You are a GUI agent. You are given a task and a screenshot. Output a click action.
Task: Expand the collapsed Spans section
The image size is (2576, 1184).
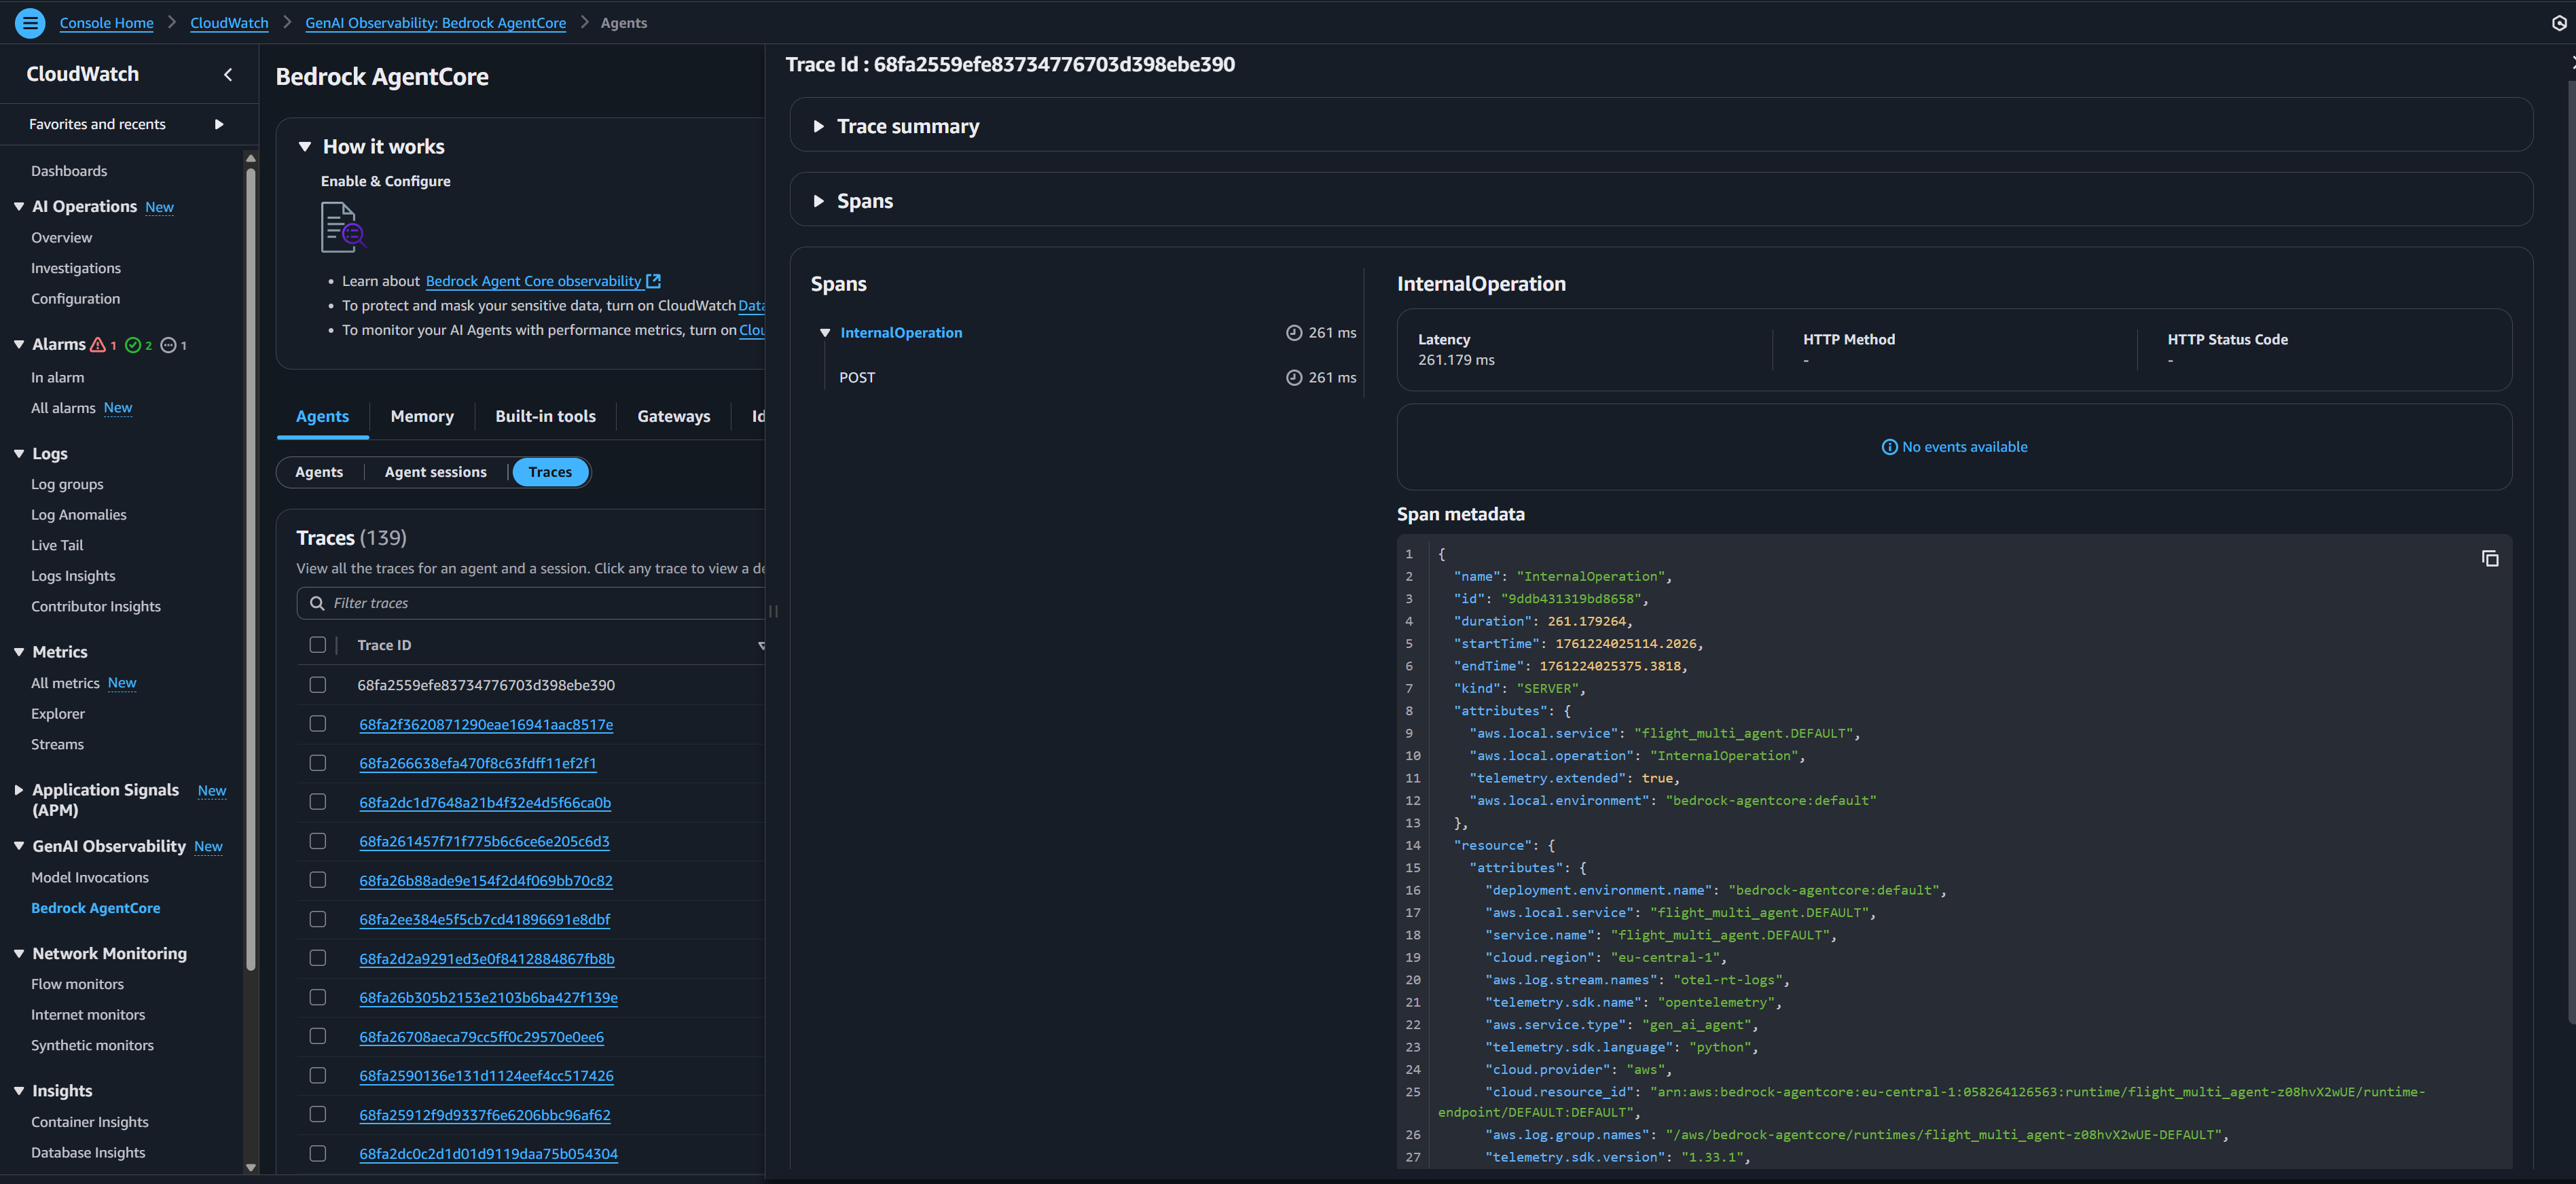pos(819,201)
